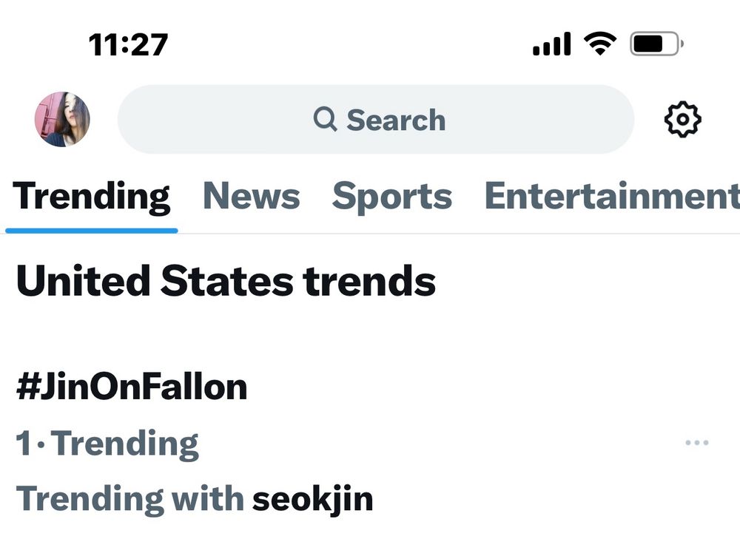Tap the "1 · Trending" rank label
Viewport: 740px width, 556px height.
coord(107,444)
